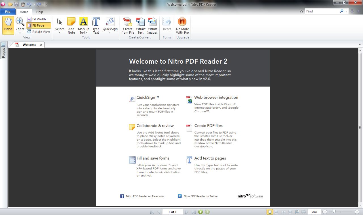
Task: Expand the Zoom dropdown arrow
Action: pos(20,33)
